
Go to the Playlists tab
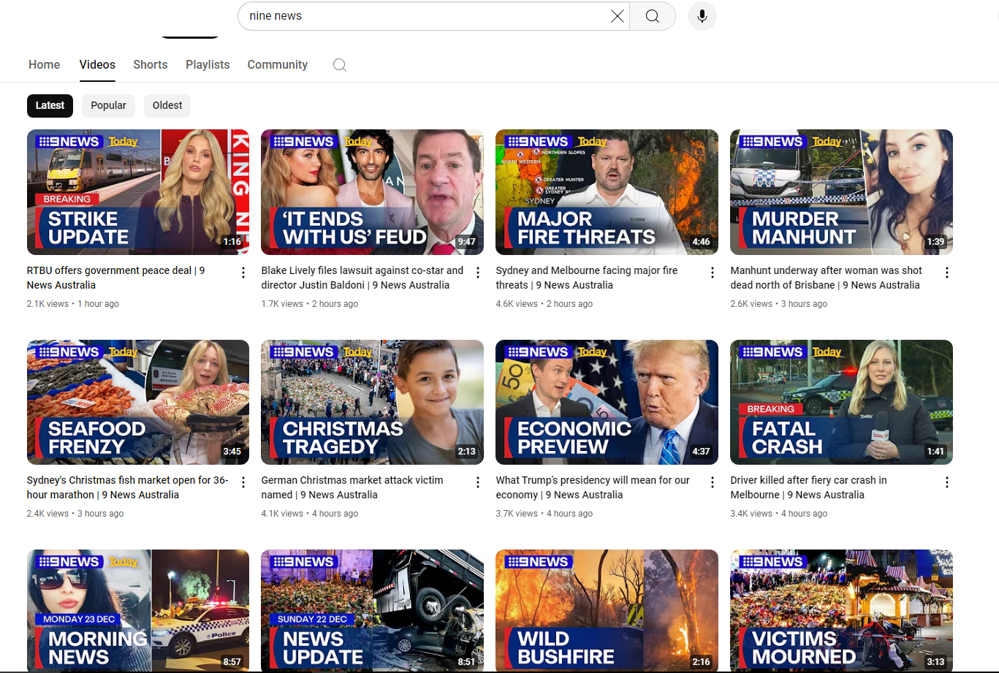[208, 65]
